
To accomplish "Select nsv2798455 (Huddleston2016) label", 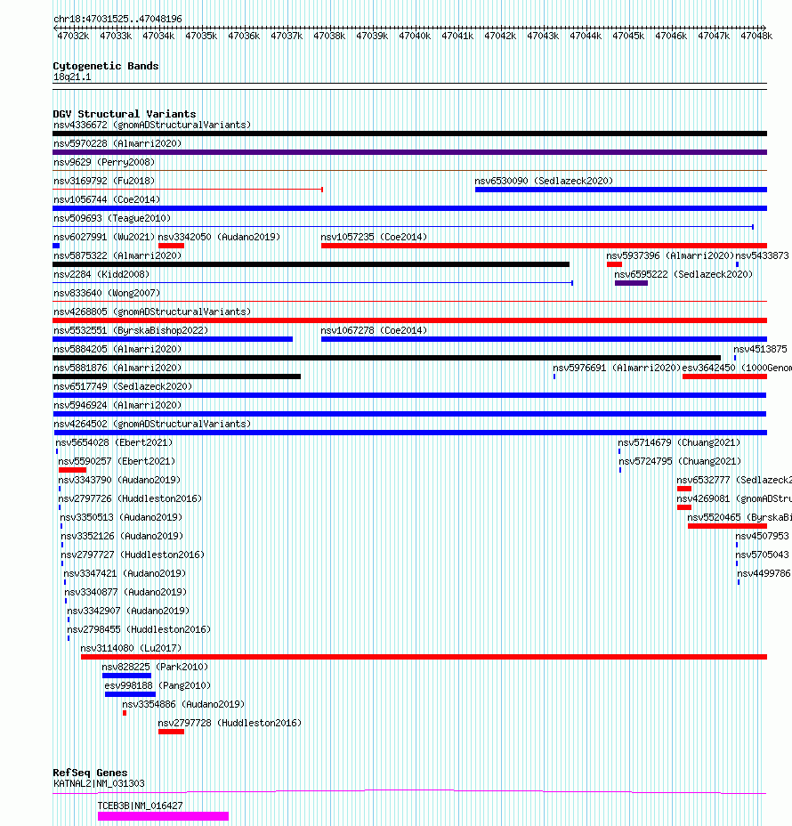I will [x=139, y=629].
